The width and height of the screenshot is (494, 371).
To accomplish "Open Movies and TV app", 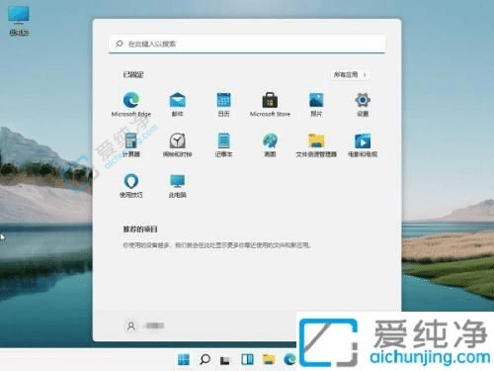I will pyautogui.click(x=363, y=144).
